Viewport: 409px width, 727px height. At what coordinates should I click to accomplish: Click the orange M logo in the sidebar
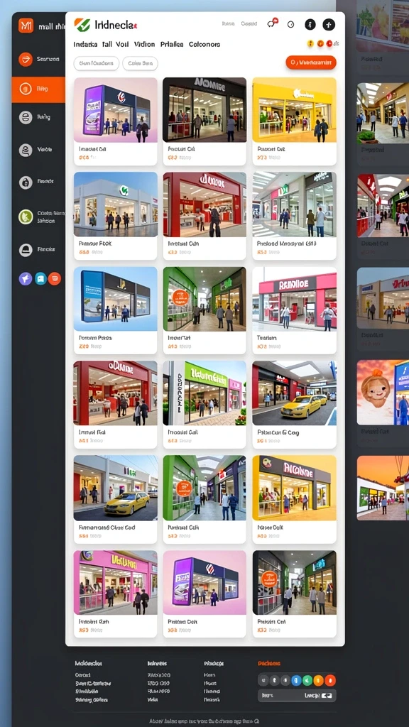point(26,25)
